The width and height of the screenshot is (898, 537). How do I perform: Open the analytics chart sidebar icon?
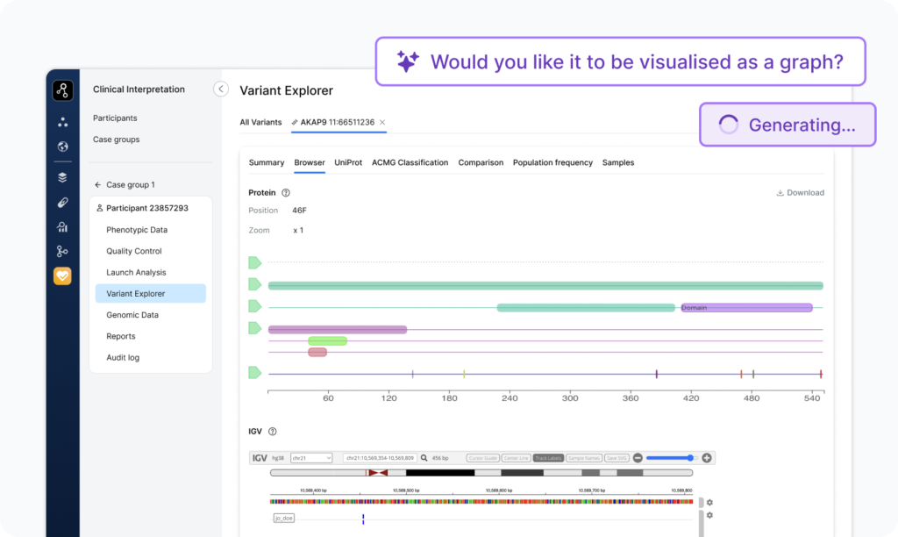(x=62, y=227)
